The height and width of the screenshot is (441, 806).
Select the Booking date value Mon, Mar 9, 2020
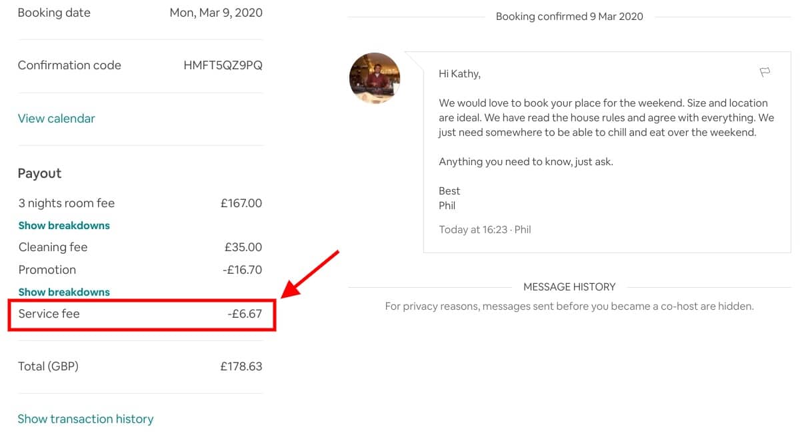pos(216,12)
